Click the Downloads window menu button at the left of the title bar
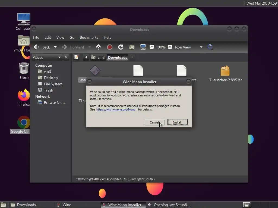 pyautogui.click(x=34, y=29)
